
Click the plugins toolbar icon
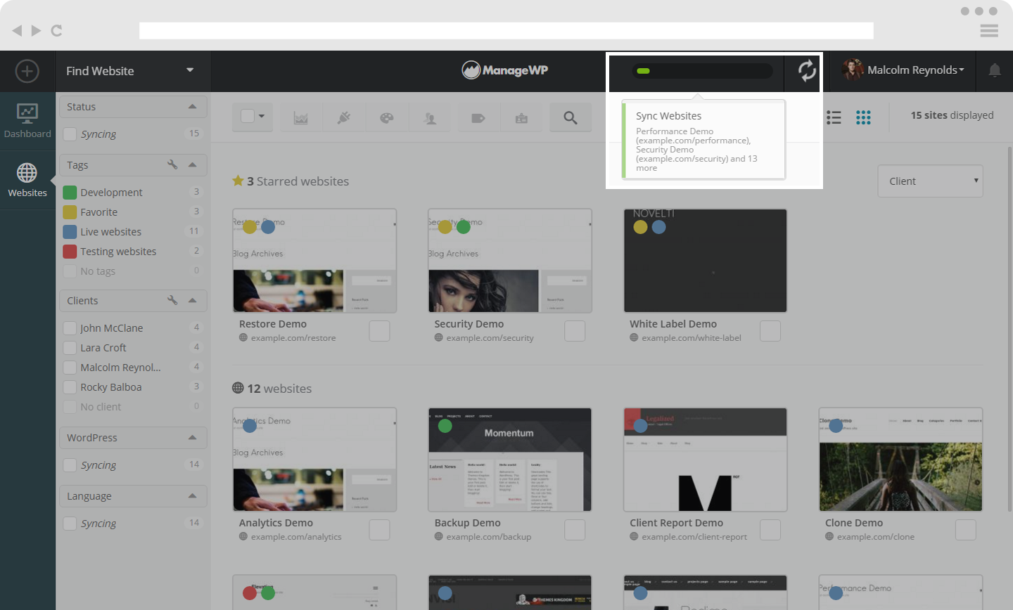tap(344, 118)
